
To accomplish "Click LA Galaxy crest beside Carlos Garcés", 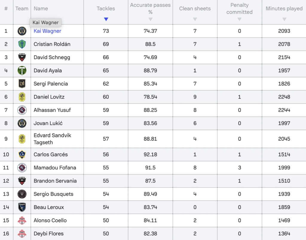I will point(22,154).
